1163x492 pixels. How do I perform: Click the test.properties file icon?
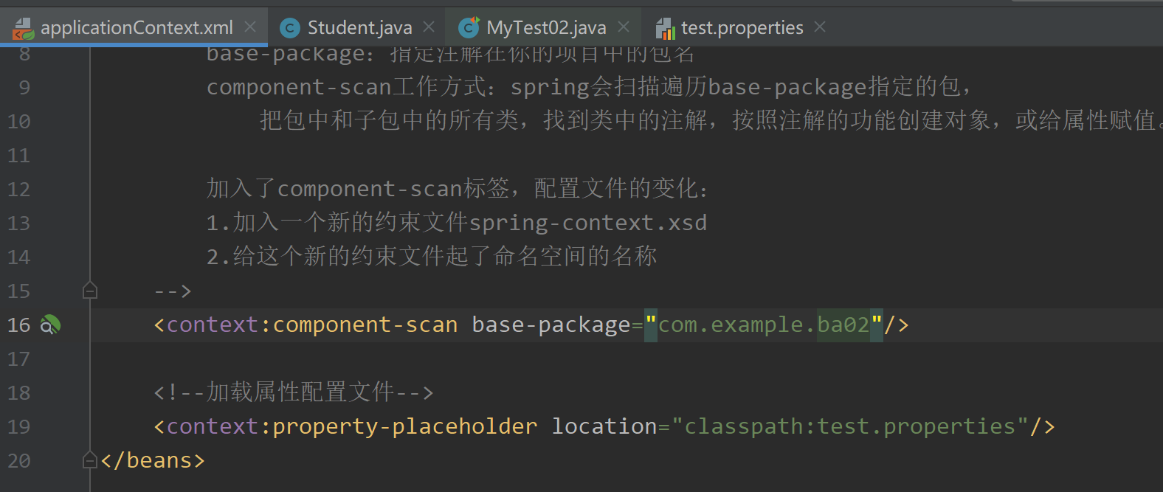(x=665, y=29)
